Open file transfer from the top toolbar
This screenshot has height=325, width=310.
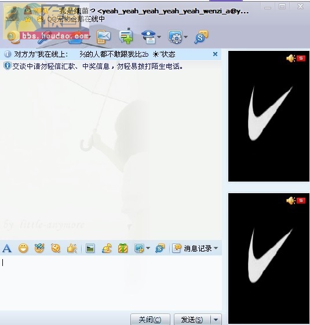(76, 37)
